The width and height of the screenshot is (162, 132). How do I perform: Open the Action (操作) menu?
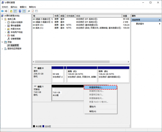(14, 7)
